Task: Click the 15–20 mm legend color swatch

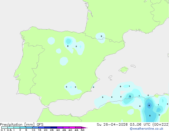Action: click(41, 128)
